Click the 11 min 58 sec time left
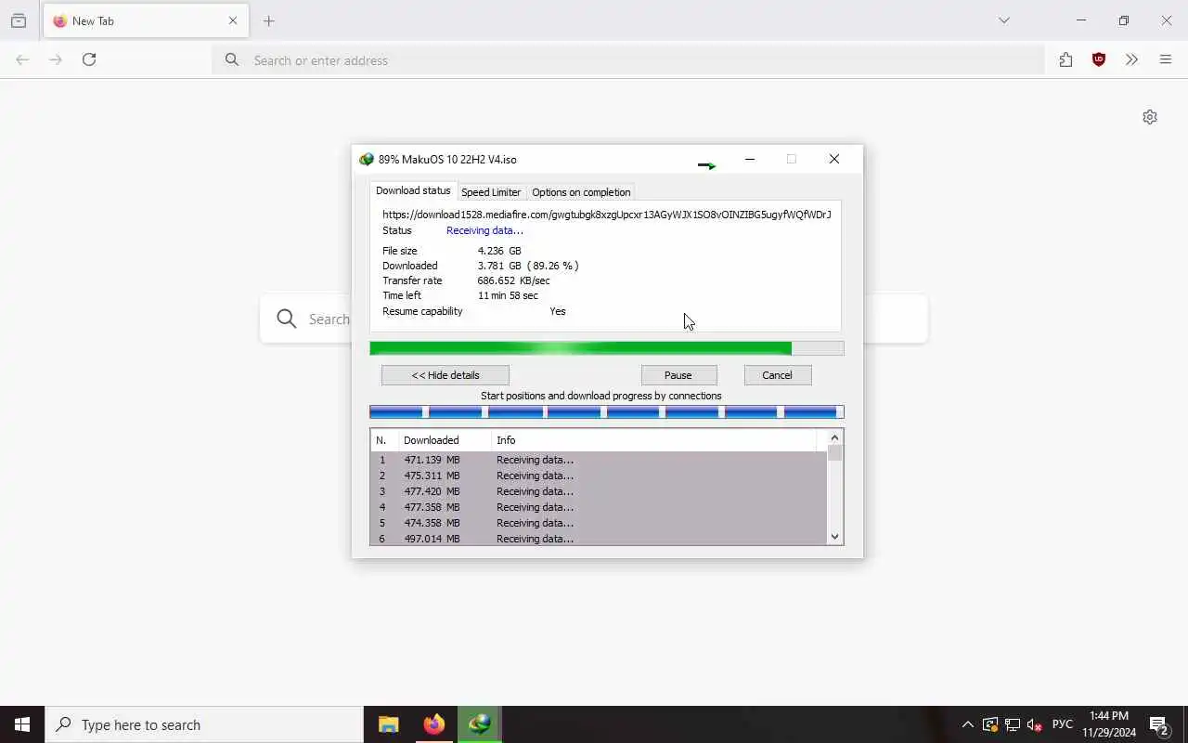The width and height of the screenshot is (1188, 743). pos(508,295)
